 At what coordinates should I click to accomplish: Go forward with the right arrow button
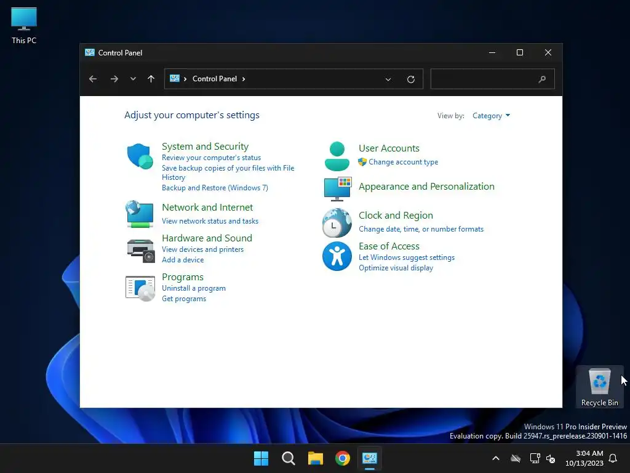(x=114, y=79)
